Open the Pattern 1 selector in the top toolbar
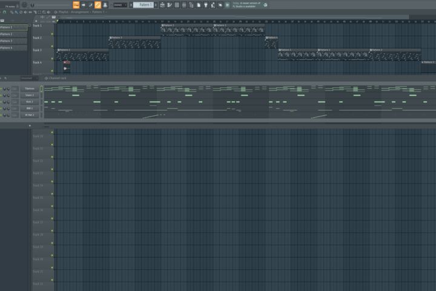This screenshot has width=436, height=291. pyautogui.click(x=144, y=5)
